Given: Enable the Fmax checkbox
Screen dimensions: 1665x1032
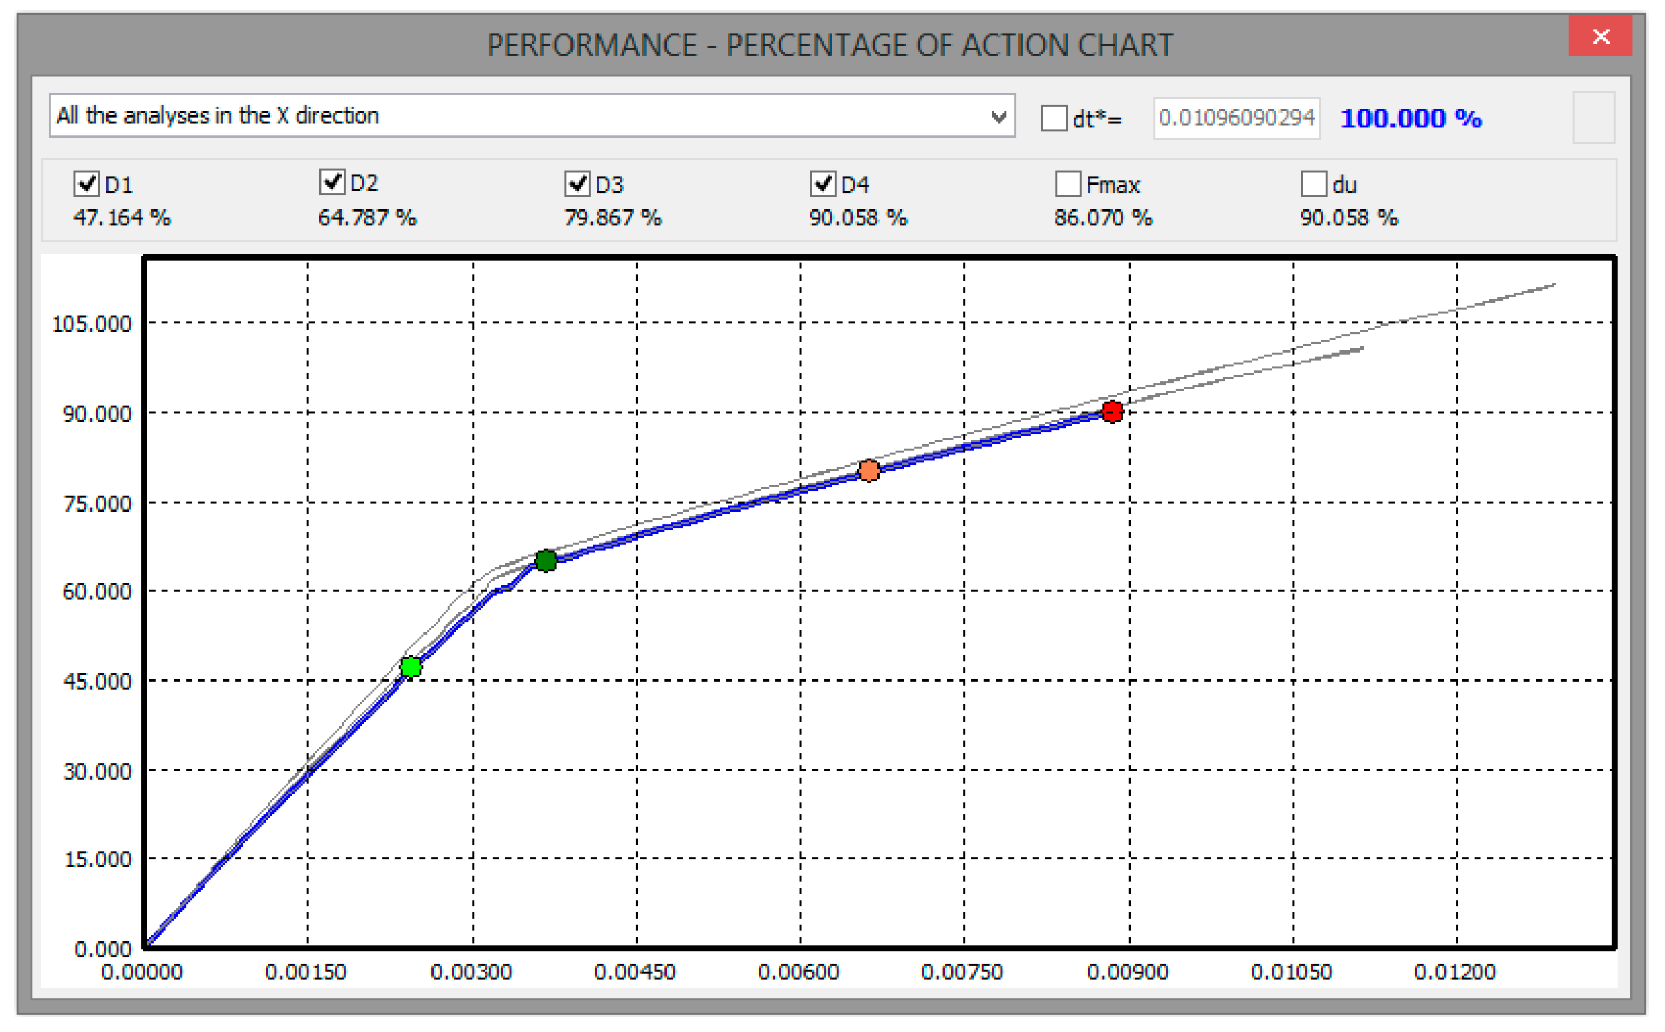Looking at the screenshot, I should (x=1068, y=184).
